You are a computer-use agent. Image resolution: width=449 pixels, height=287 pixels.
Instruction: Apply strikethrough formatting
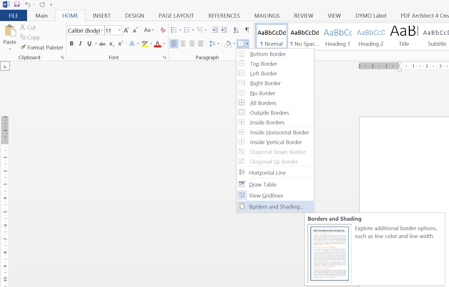click(102, 44)
